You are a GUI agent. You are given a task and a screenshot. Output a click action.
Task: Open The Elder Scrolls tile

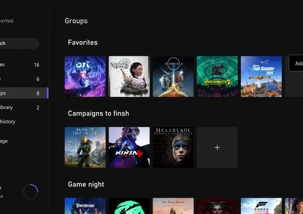173,206
